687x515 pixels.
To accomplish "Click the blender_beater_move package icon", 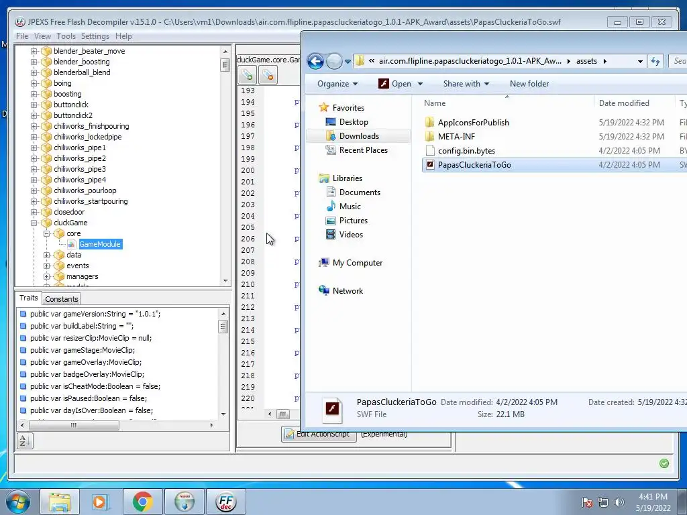I will (x=46, y=51).
